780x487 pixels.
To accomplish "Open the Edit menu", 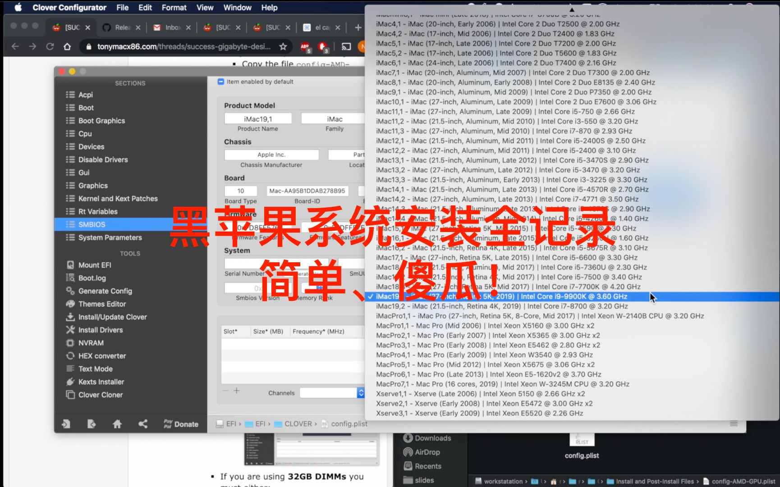I will coord(145,8).
